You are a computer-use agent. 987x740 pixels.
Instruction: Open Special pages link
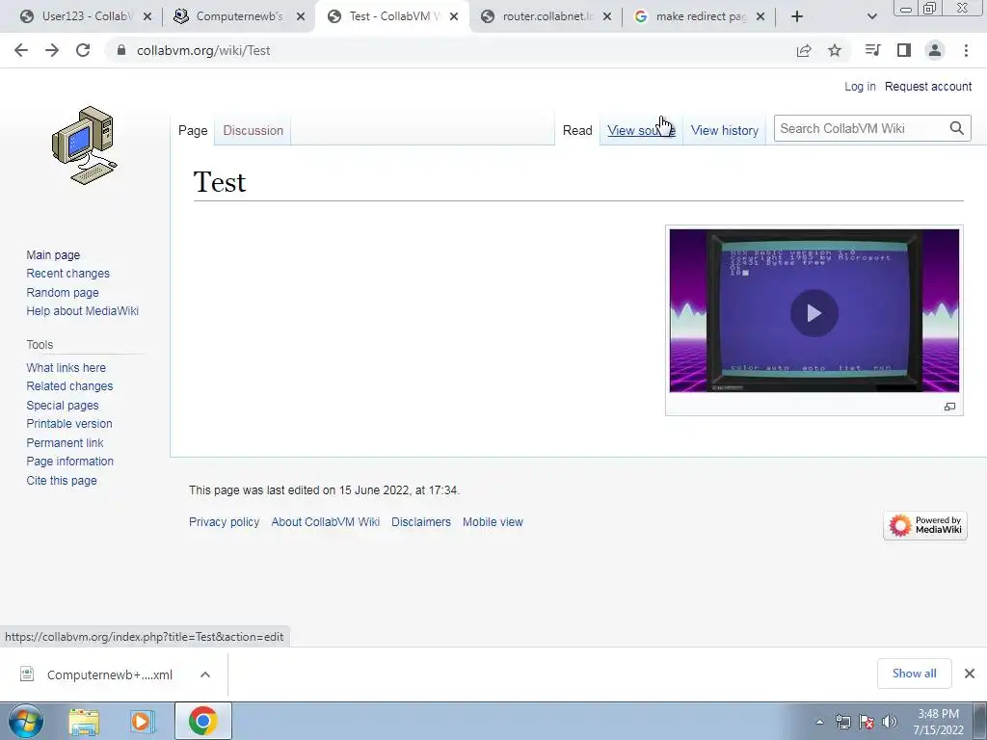[x=63, y=406]
